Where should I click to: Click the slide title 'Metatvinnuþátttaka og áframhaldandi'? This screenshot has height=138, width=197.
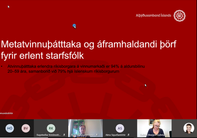(x=88, y=44)
